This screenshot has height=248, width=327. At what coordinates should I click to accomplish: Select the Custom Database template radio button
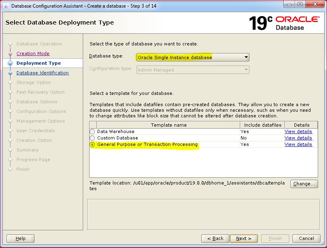click(92, 138)
